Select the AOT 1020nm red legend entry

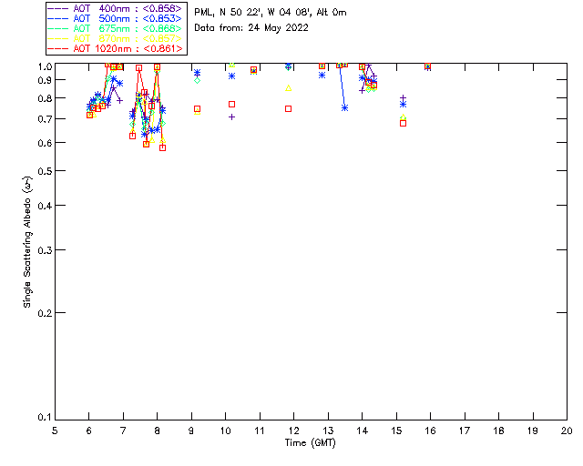115,48
